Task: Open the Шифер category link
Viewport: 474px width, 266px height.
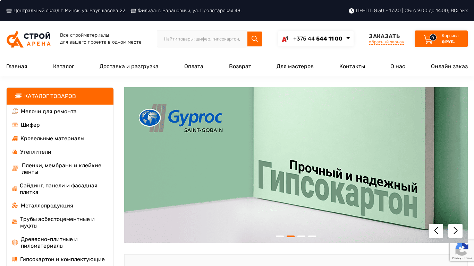Action: click(30, 125)
